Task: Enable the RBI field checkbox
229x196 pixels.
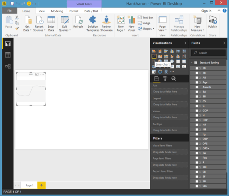Action: [197, 167]
